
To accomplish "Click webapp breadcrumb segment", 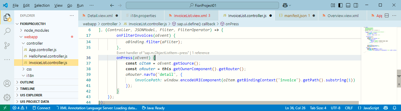I will pos(89,24).
